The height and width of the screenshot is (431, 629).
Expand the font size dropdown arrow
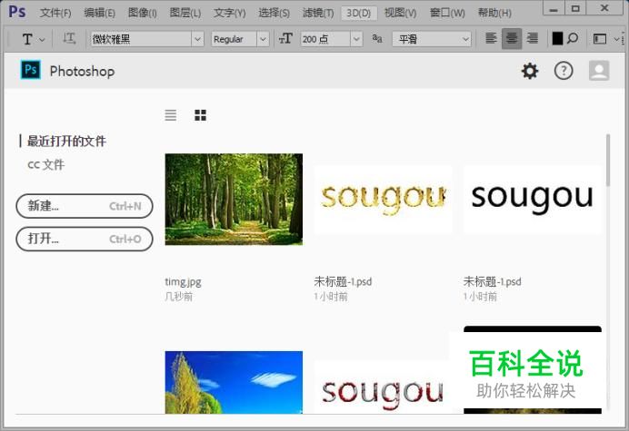[x=356, y=39]
